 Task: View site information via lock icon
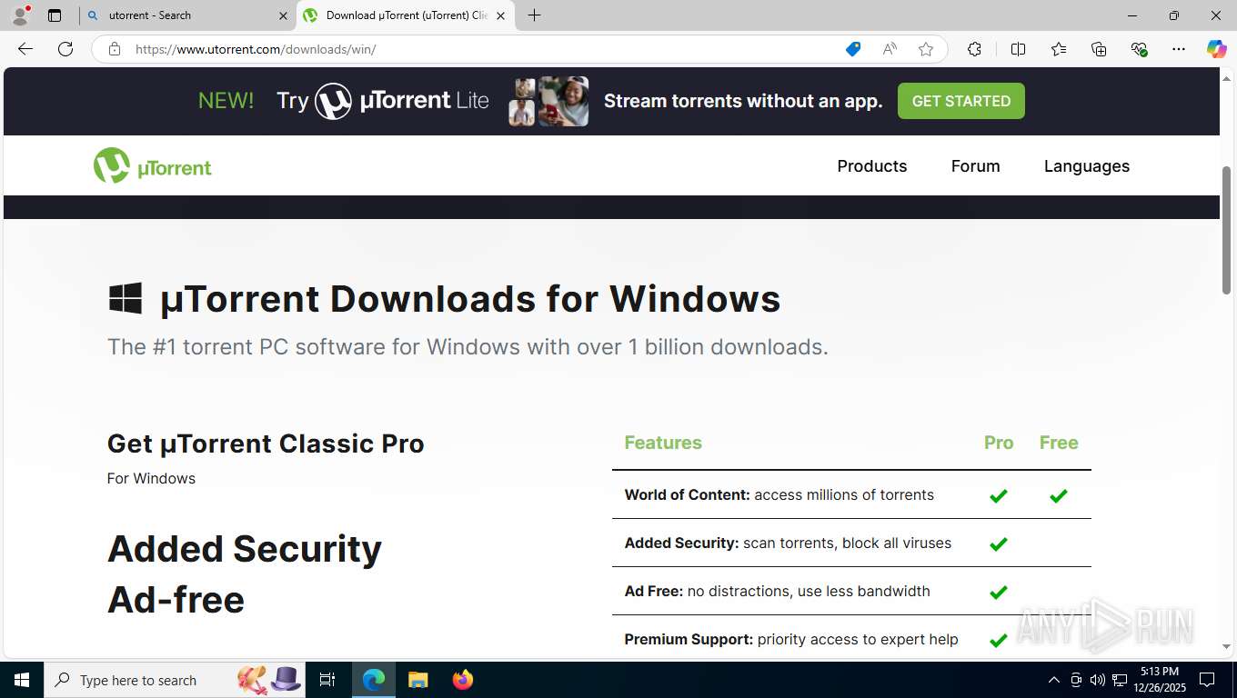[x=115, y=49]
